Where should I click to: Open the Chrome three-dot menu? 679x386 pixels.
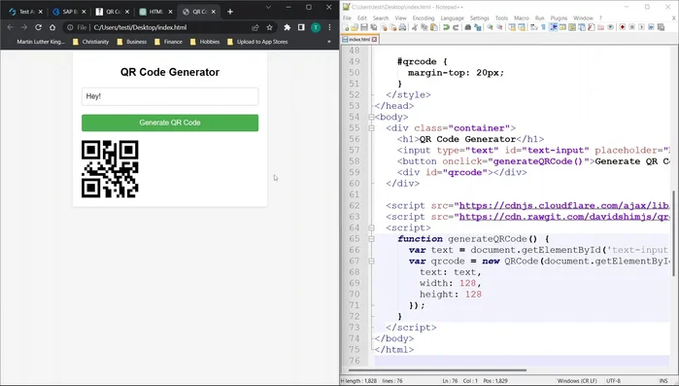click(x=329, y=27)
